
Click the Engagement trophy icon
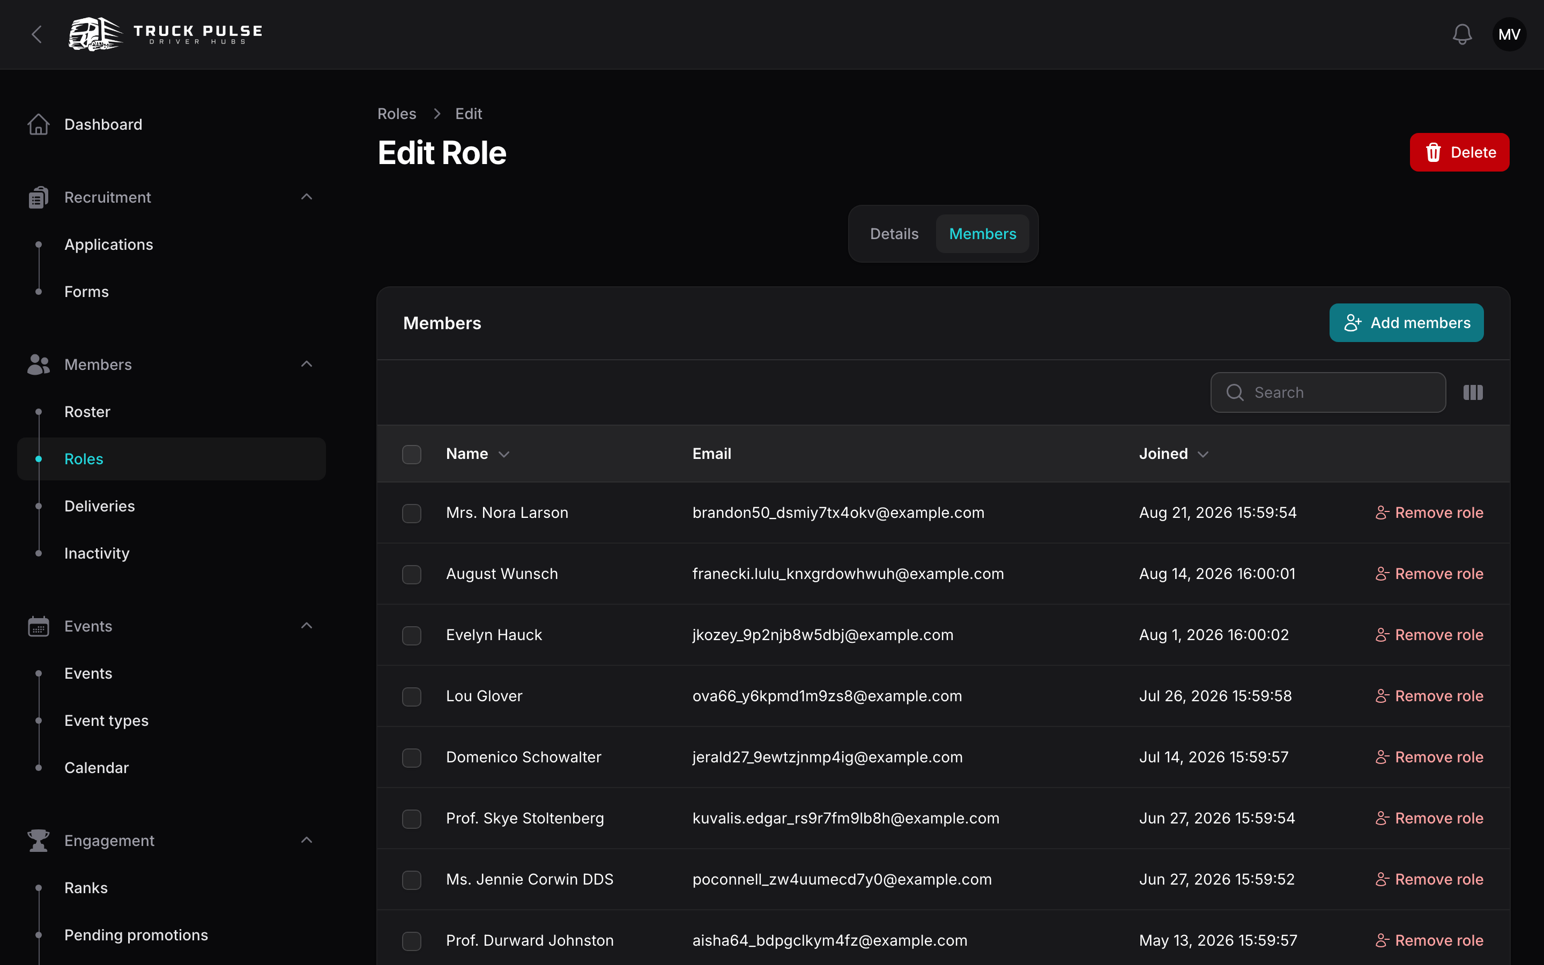coord(38,841)
